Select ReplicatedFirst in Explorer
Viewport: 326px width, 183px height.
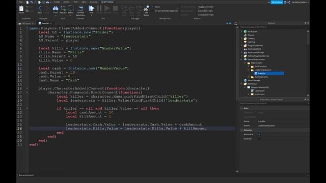pyautogui.click(x=254, y=49)
